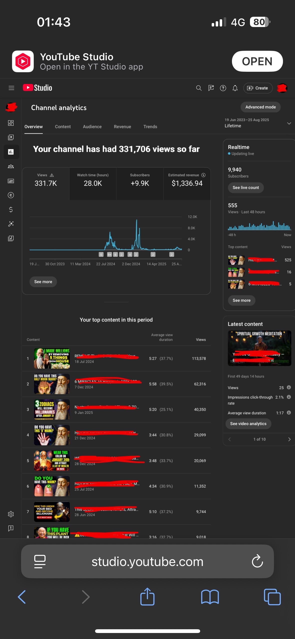295x639 pixels.
Task: Click the Views down-arrow indicator in Latest content
Action: click(289, 387)
